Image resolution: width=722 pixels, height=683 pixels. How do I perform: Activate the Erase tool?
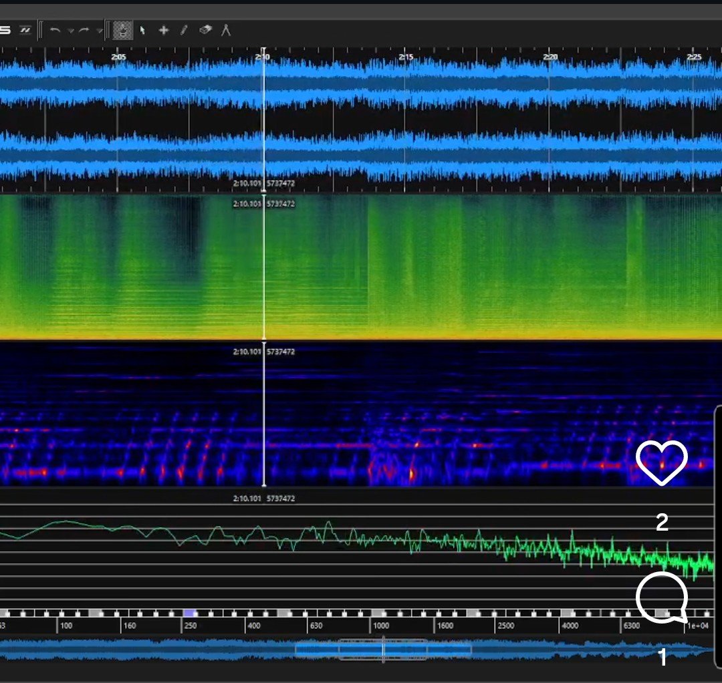point(205,30)
